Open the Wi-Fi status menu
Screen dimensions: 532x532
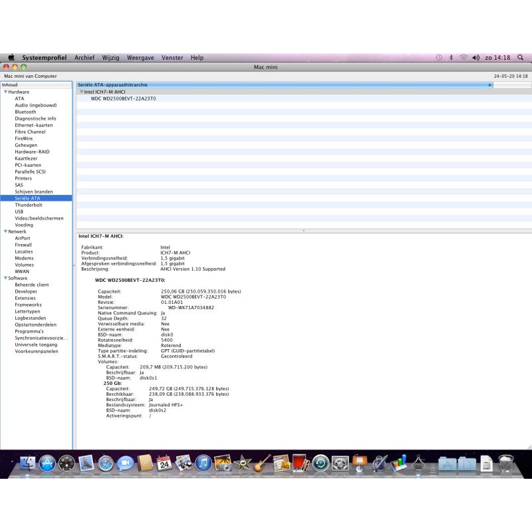464,57
